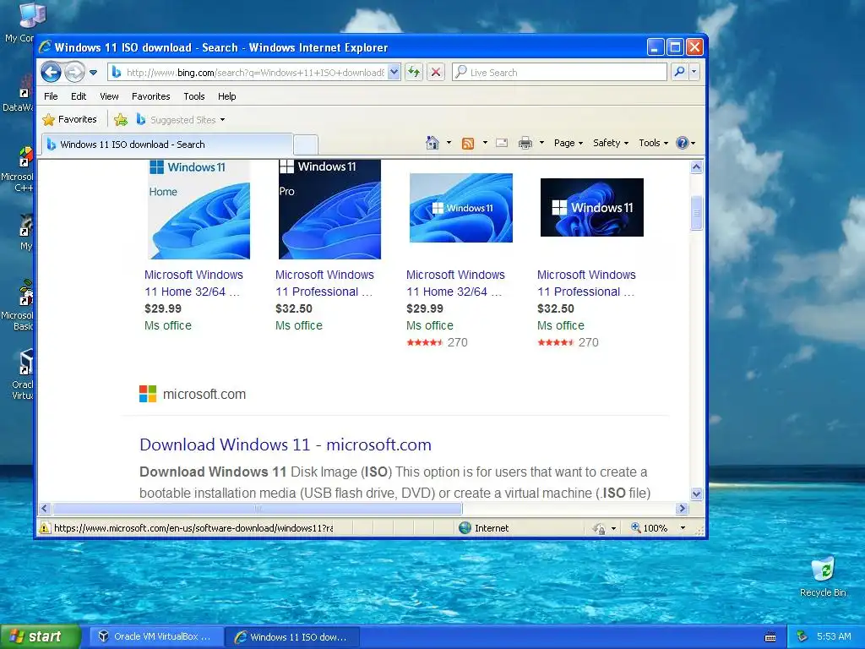The width and height of the screenshot is (865, 649).
Task: Click the status bar warning icon
Action: 45,528
